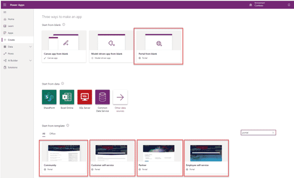Create a Canvas app from blank
The image size is (294, 178).
[64, 46]
